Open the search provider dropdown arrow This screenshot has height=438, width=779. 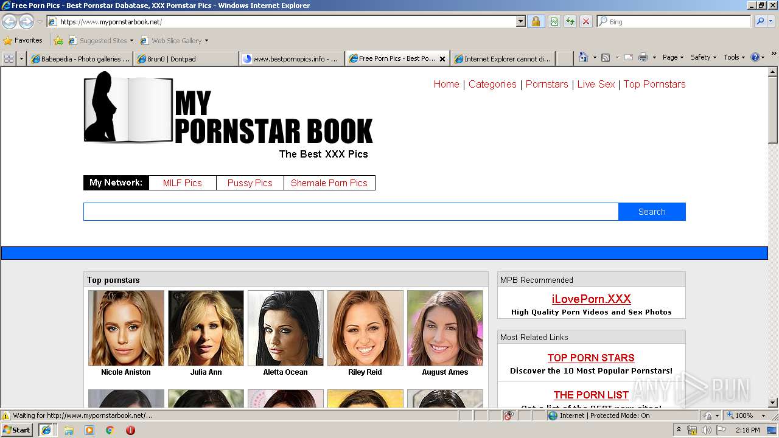772,22
